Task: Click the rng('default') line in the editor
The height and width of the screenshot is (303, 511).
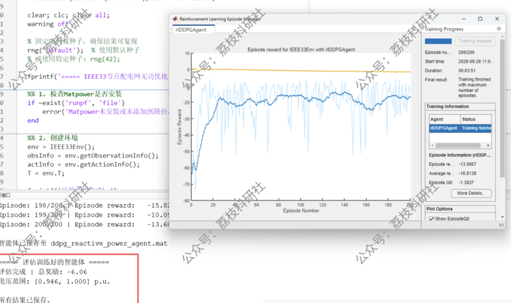Action: point(83,50)
